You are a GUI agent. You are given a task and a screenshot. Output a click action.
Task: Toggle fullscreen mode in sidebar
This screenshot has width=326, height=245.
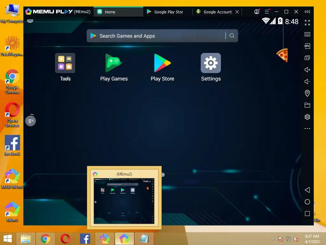coord(307,23)
